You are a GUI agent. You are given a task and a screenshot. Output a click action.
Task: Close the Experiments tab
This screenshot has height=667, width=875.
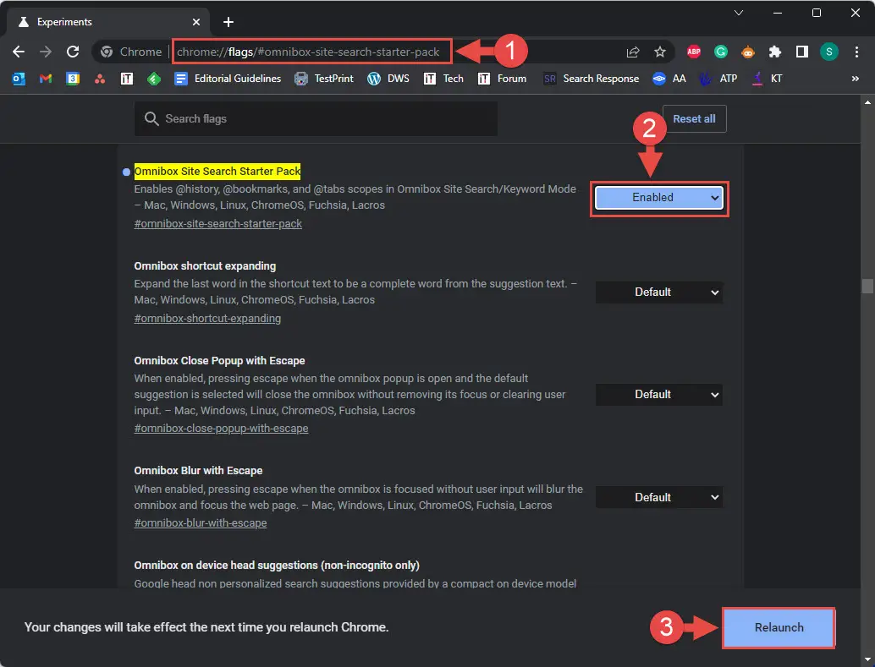click(195, 22)
